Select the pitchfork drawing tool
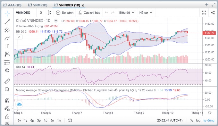This screenshot has height=126, width=218. [x=7, y=30]
